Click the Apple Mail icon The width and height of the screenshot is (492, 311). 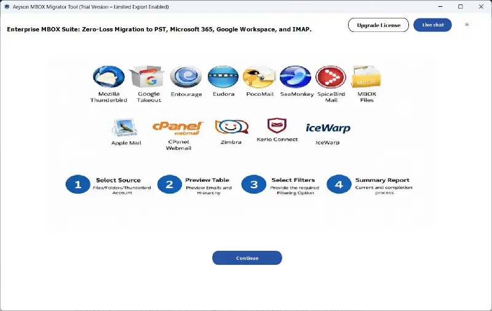(x=125, y=127)
